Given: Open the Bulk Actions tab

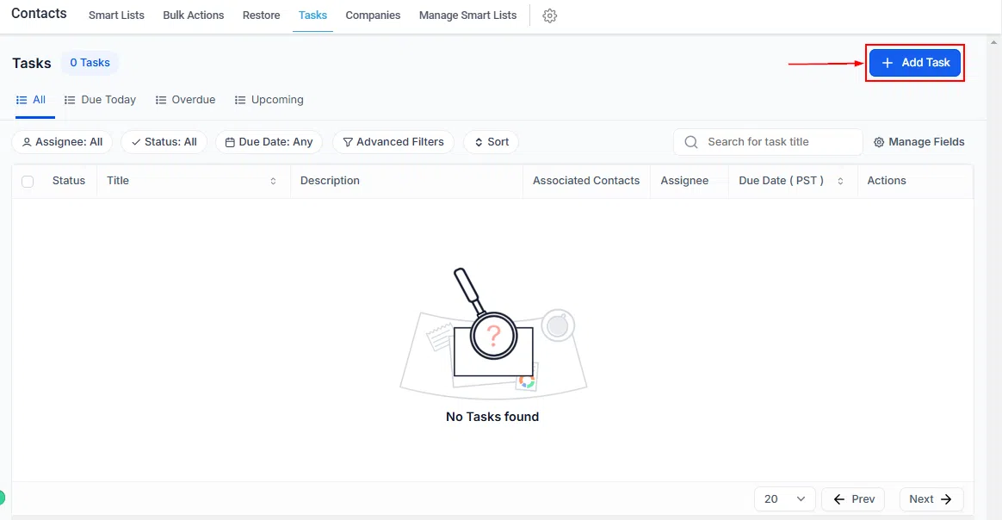Looking at the screenshot, I should coord(193,15).
